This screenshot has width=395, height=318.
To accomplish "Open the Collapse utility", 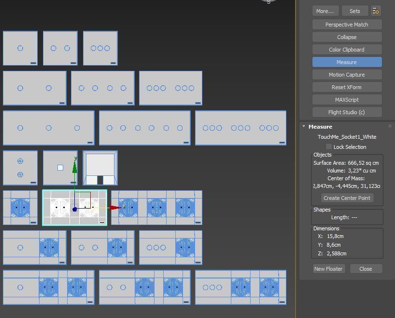I will pos(347,37).
